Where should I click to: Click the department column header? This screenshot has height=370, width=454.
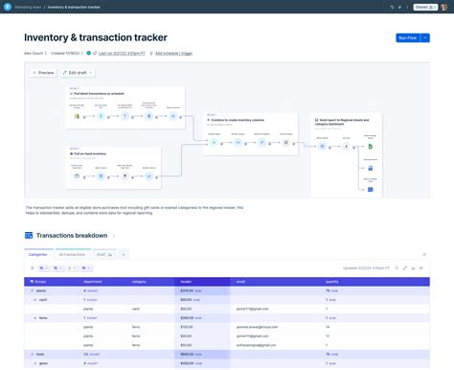93,282
